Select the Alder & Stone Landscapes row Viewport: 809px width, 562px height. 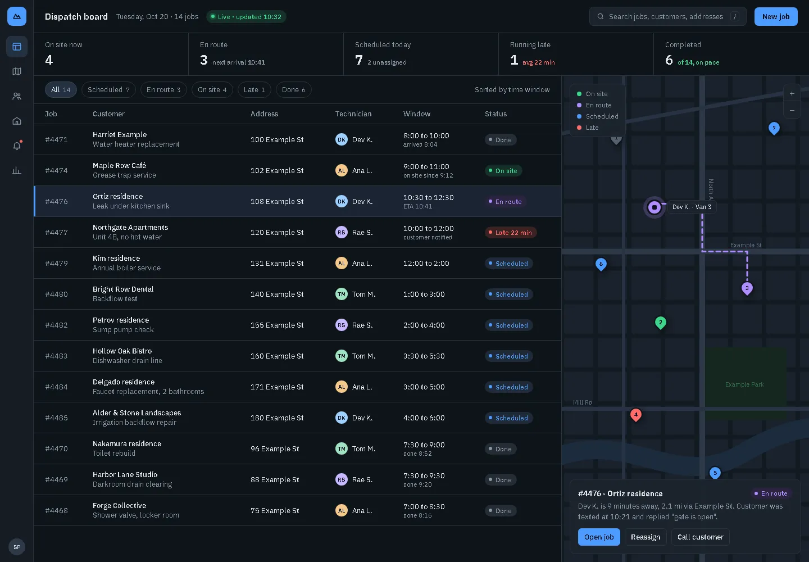click(x=297, y=418)
